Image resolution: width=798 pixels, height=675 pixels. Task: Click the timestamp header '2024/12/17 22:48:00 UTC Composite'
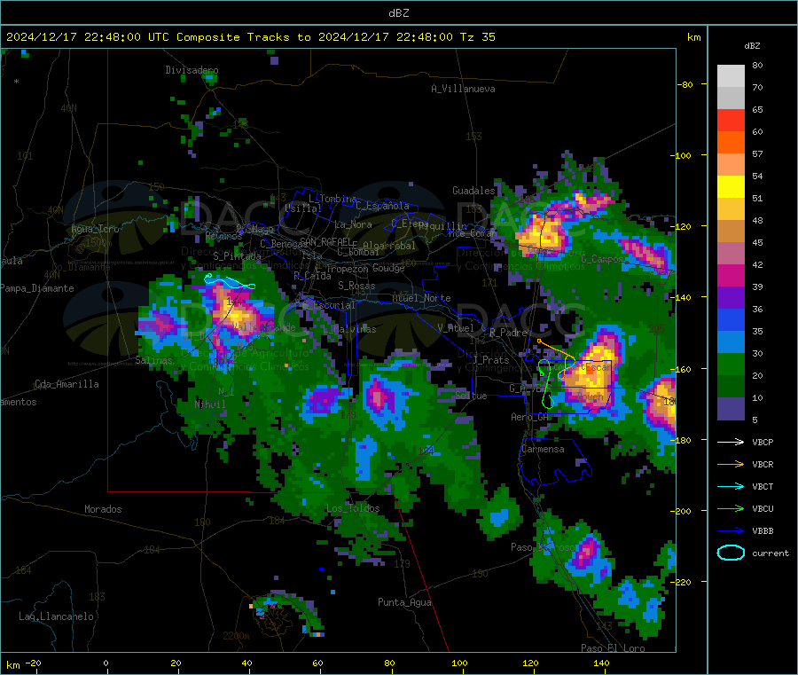click(x=122, y=37)
